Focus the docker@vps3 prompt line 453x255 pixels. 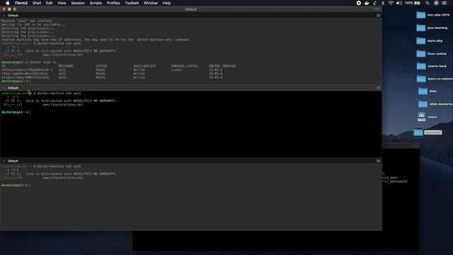pos(16,186)
